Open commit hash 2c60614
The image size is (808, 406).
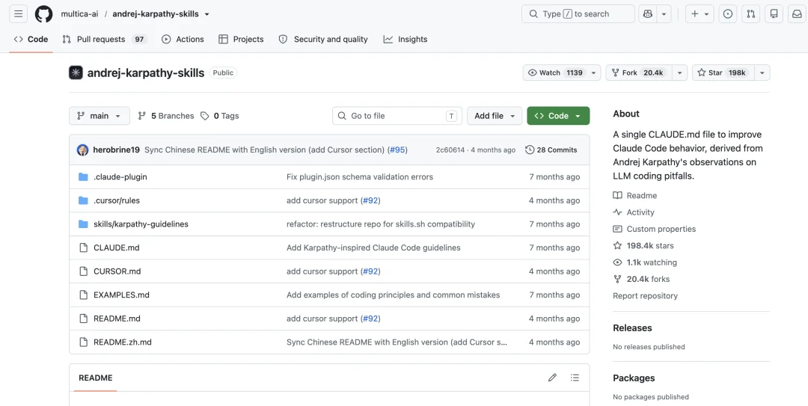pyautogui.click(x=450, y=150)
